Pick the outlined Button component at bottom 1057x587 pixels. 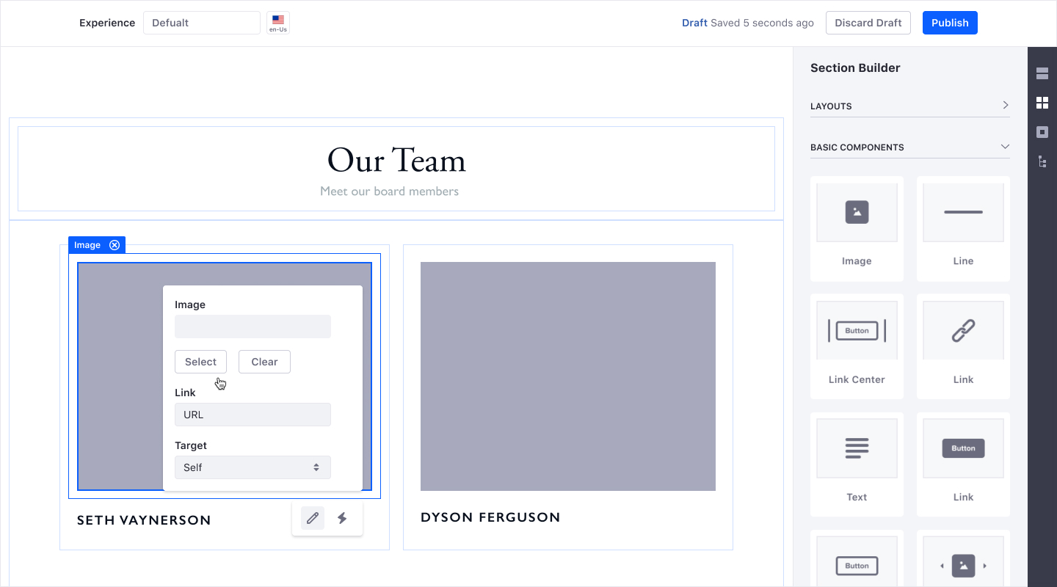click(x=857, y=558)
